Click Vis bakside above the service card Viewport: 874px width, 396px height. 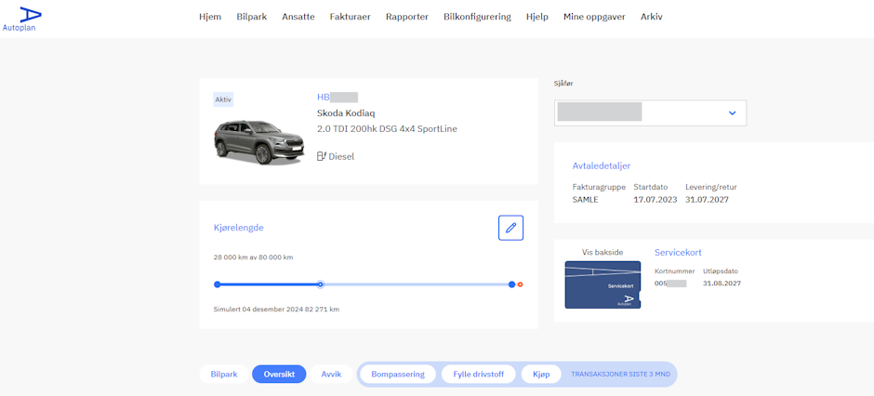tap(603, 252)
